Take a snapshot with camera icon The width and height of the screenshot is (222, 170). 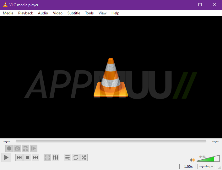17,148
